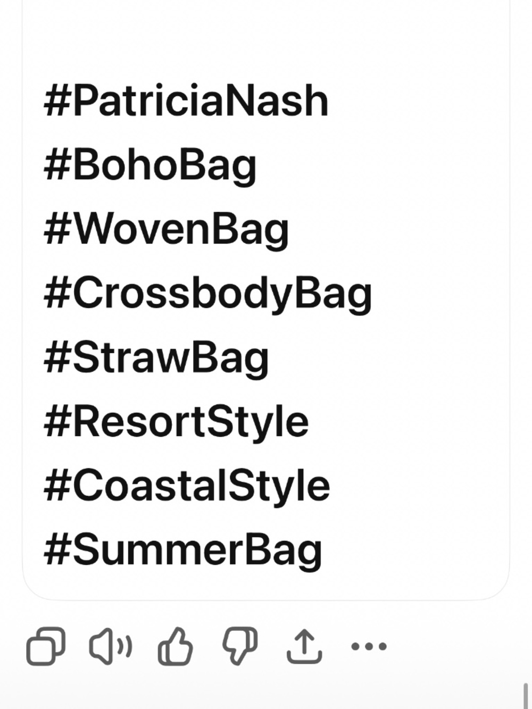
Task: Select the #BohoBag hashtag text
Action: pos(150,166)
